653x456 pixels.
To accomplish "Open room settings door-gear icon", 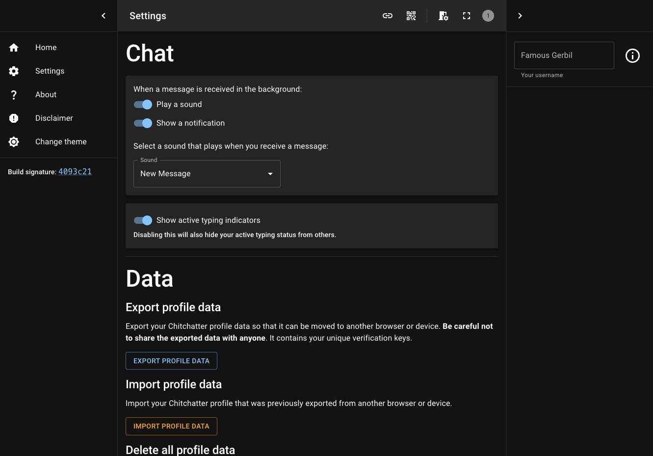I will 443,16.
